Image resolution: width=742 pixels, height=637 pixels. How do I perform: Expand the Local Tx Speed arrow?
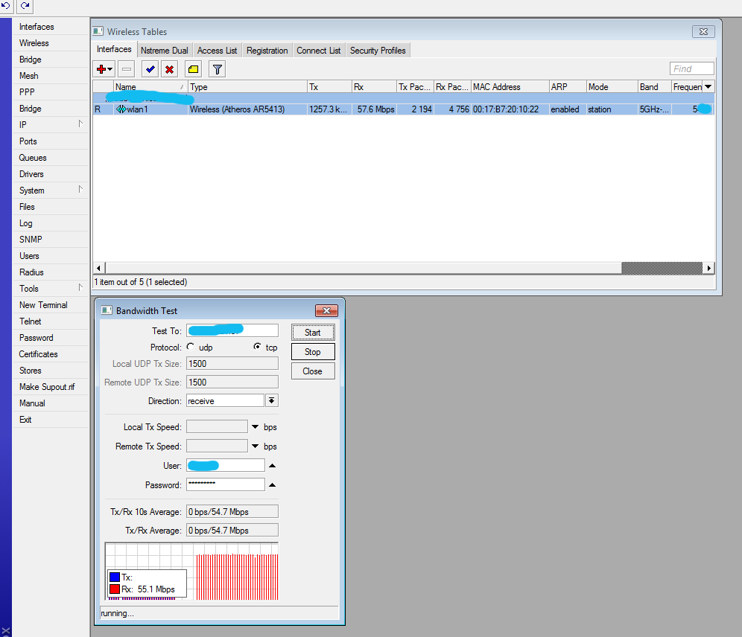255,427
